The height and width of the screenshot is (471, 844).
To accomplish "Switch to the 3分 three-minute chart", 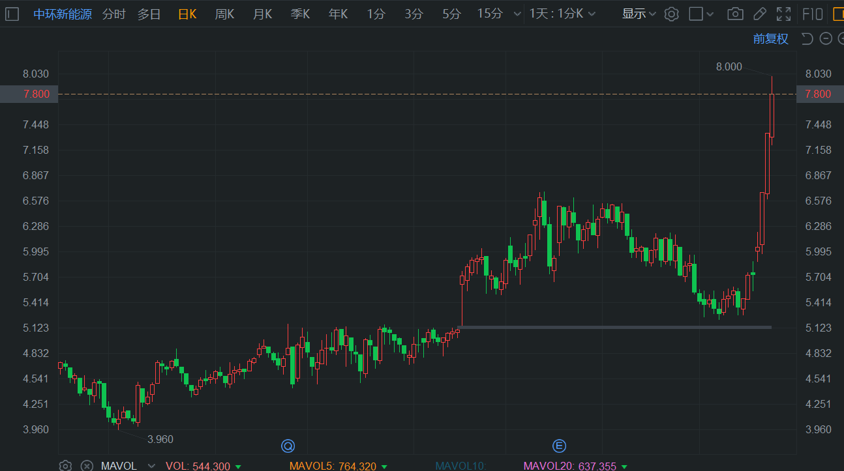I will click(414, 14).
